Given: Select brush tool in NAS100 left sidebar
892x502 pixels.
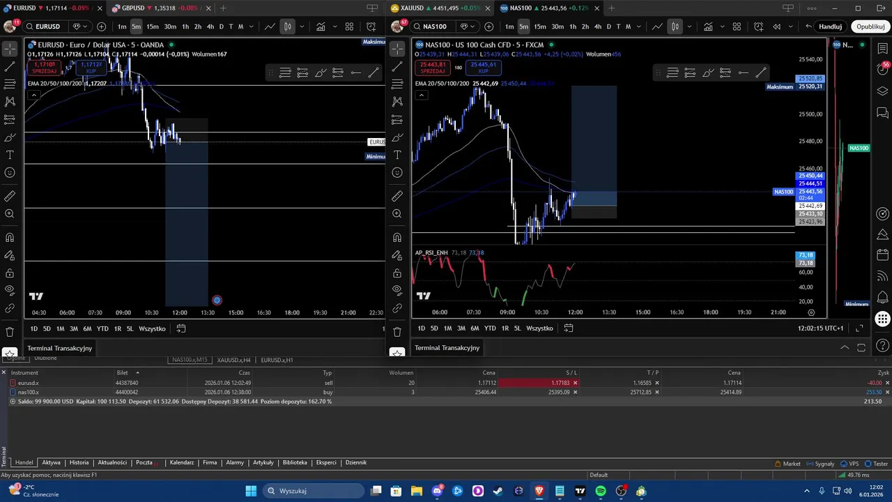Looking at the screenshot, I should 397,137.
